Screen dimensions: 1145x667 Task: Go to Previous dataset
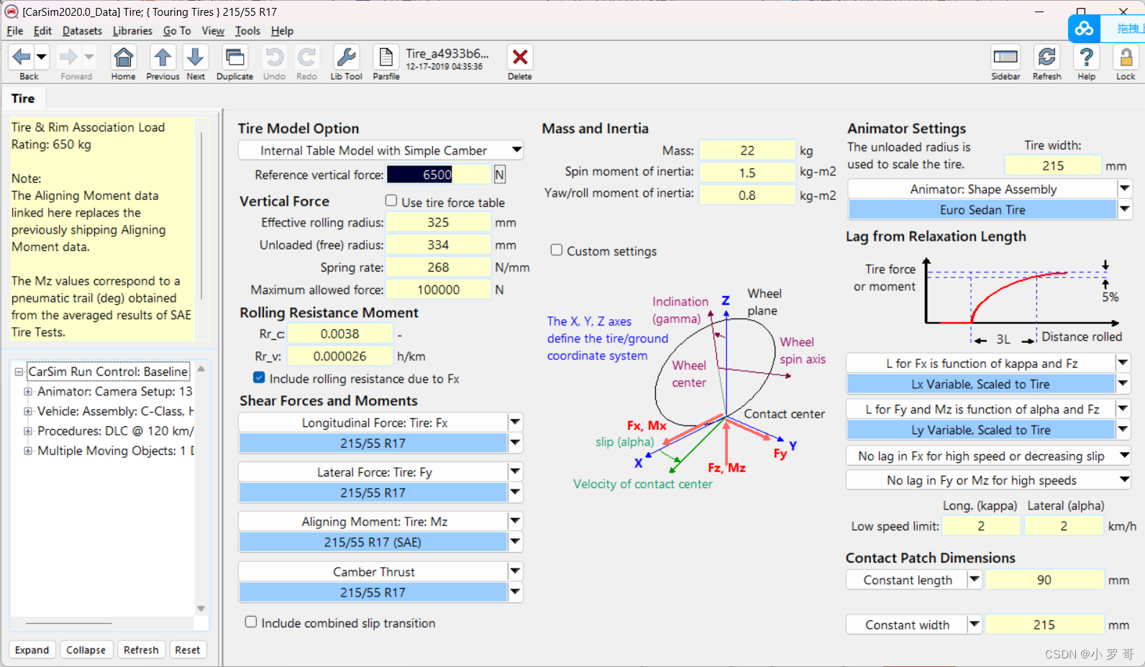click(x=163, y=57)
